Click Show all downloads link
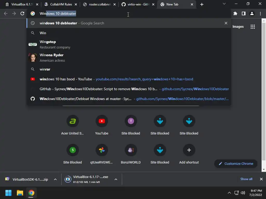The height and width of the screenshot is (199, 266). tap(246, 179)
